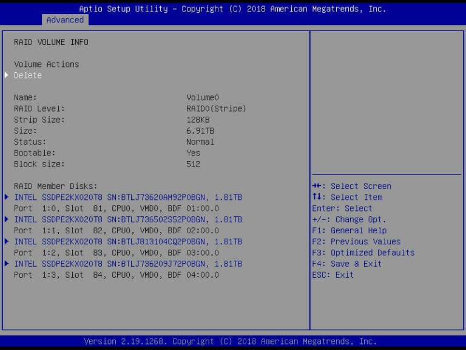Click the Block size: label
466x350 pixels.
[x=39, y=164]
